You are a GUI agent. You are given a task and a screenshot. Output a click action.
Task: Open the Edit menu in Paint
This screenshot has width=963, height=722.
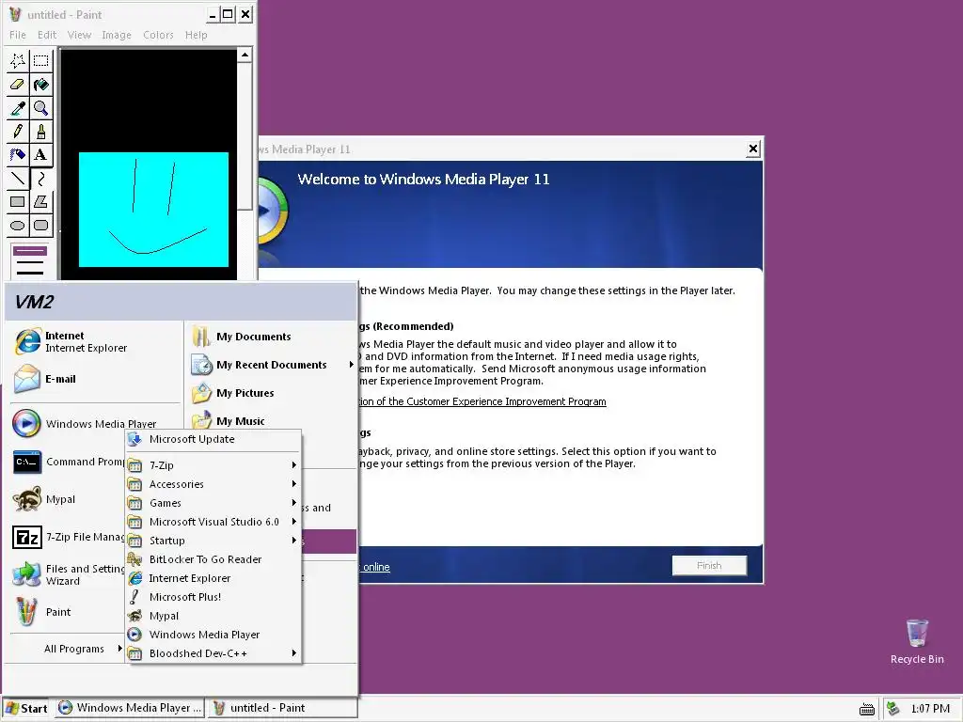47,35
